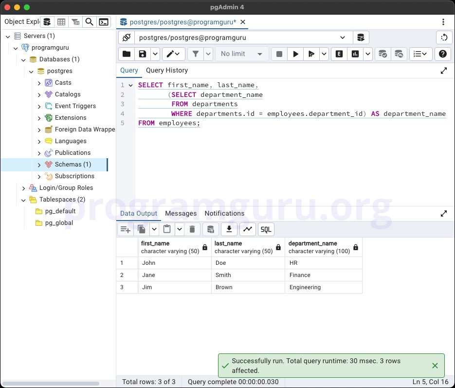The height and width of the screenshot is (388, 455).
Task: Click the Save Data Changes icon
Action: (x=210, y=229)
